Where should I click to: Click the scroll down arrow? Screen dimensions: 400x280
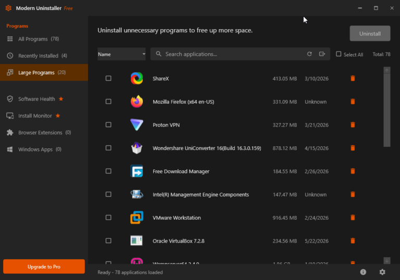[x=387, y=260]
